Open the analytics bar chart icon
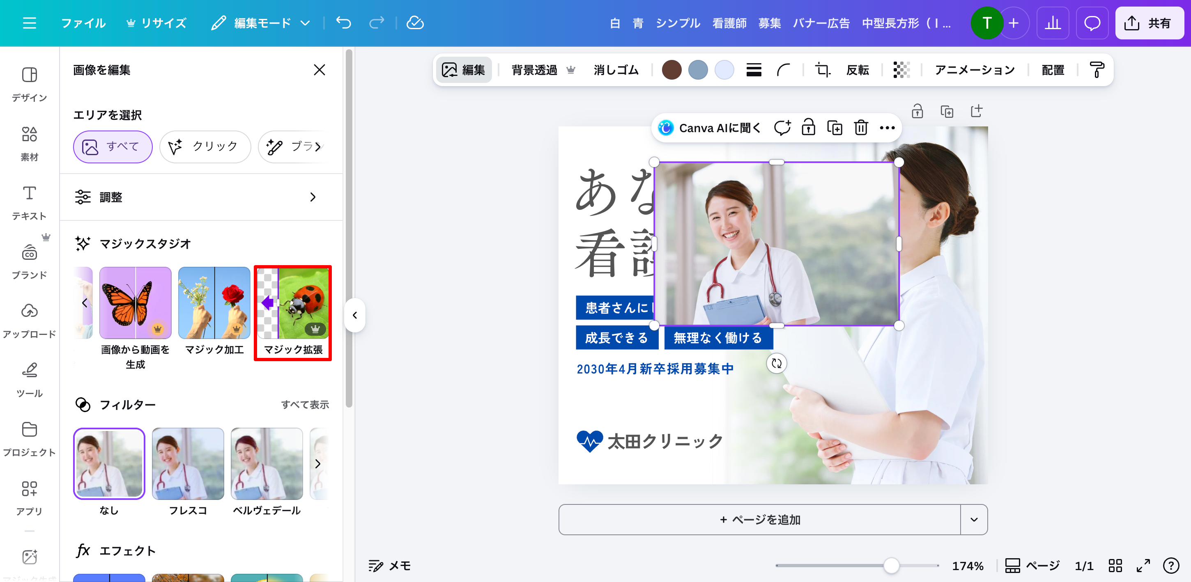The height and width of the screenshot is (582, 1191). pyautogui.click(x=1053, y=23)
